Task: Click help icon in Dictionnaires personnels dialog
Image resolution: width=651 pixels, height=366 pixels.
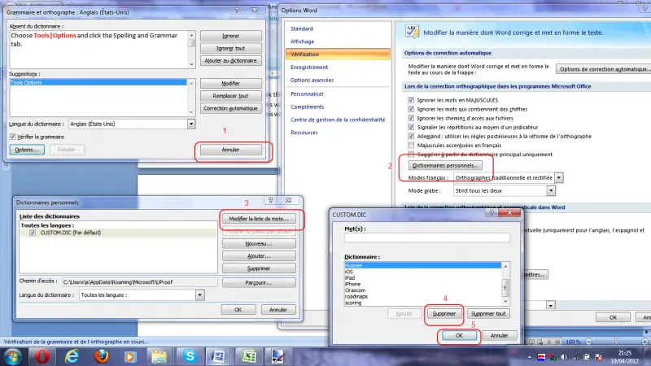Action: coord(270,200)
